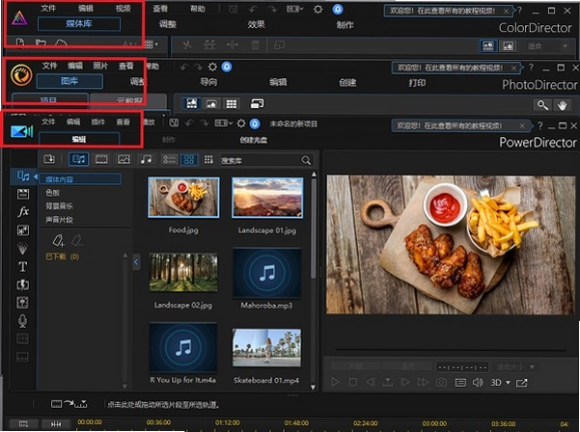Click insert clip to track icon above timeline
This screenshot has width=580, height=432.
pos(69,404)
